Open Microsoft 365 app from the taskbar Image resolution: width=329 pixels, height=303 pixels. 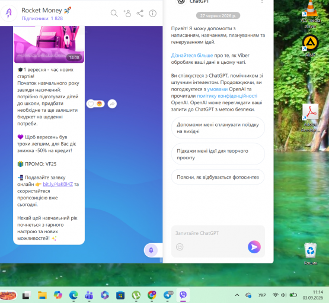click(x=105, y=295)
